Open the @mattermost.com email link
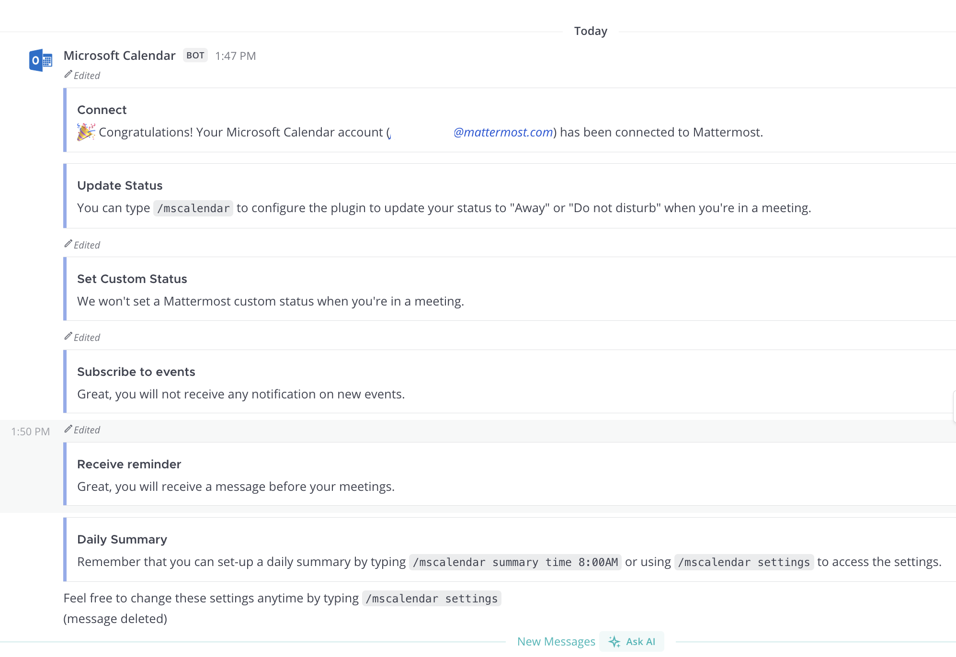The height and width of the screenshot is (657, 956). [501, 132]
